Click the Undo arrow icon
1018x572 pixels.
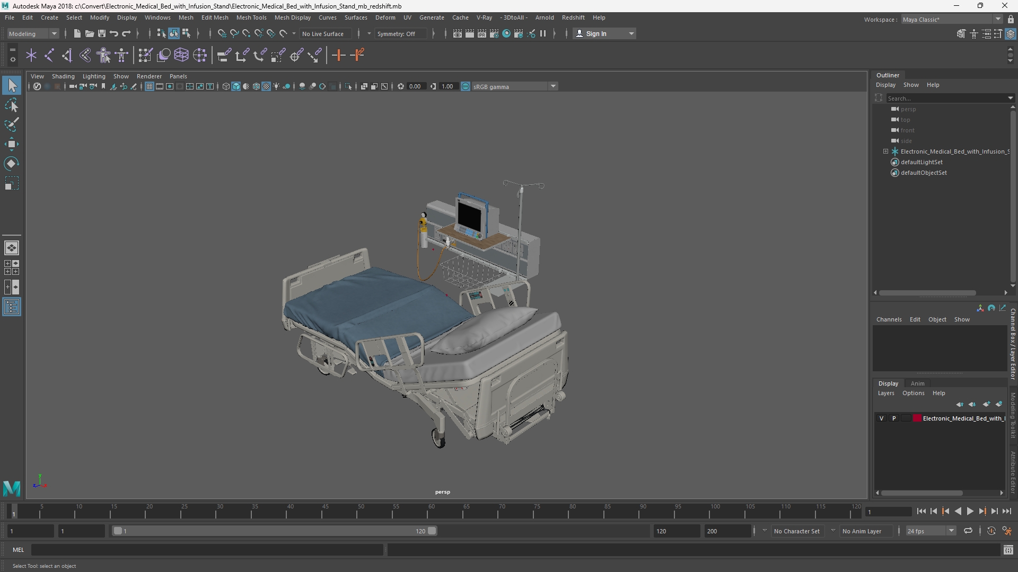(x=114, y=33)
